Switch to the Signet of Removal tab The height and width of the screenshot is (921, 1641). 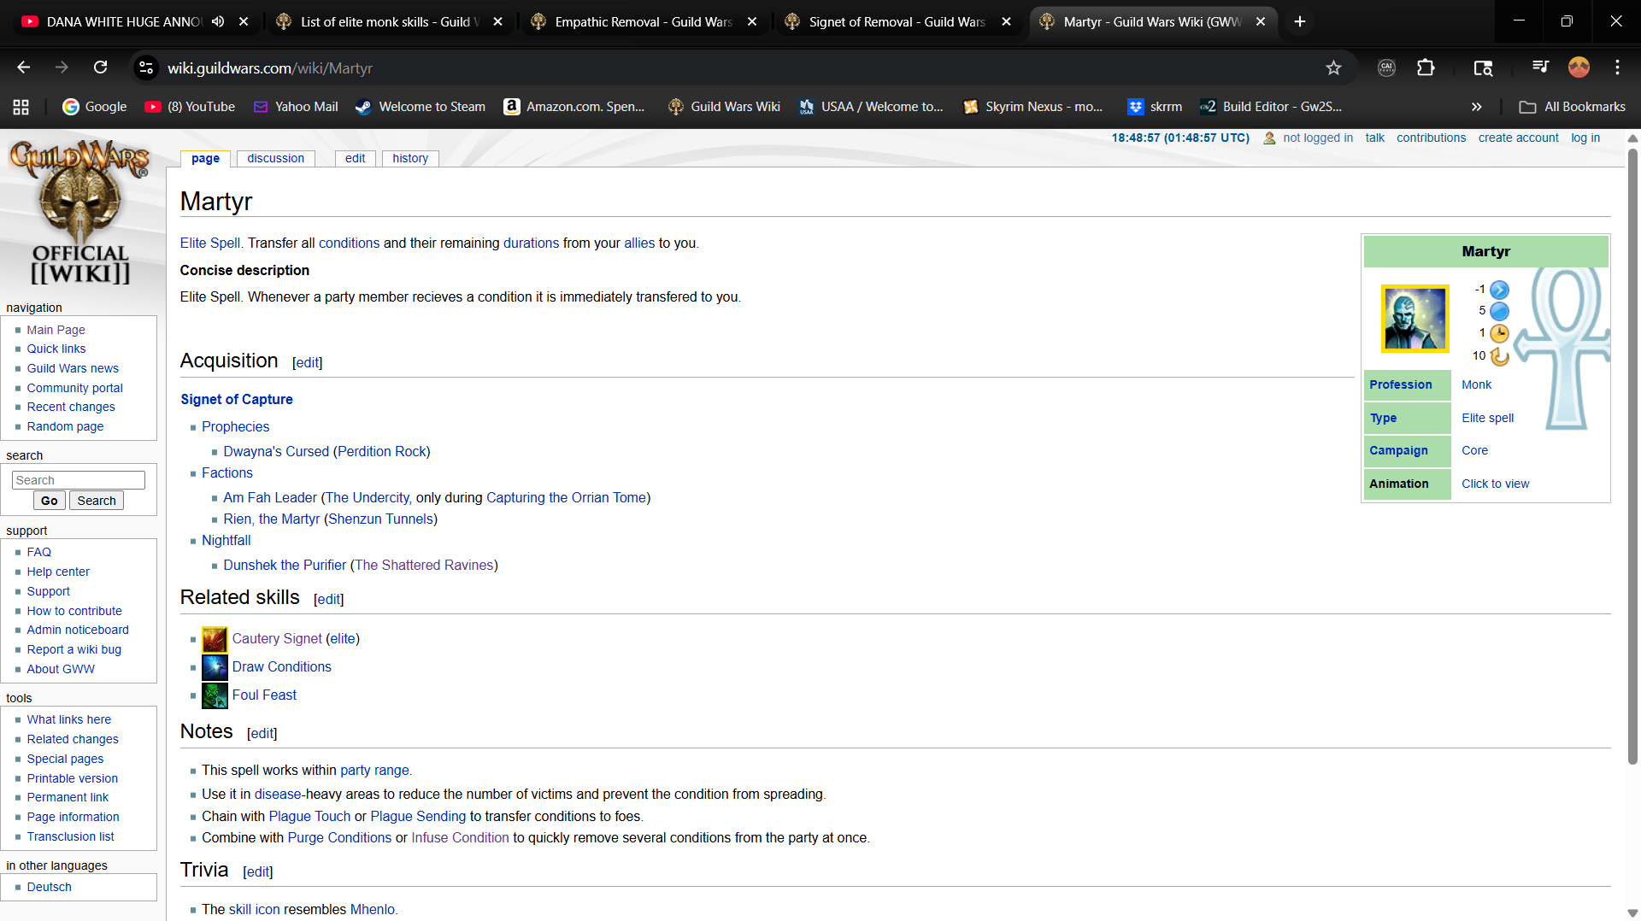click(x=898, y=21)
